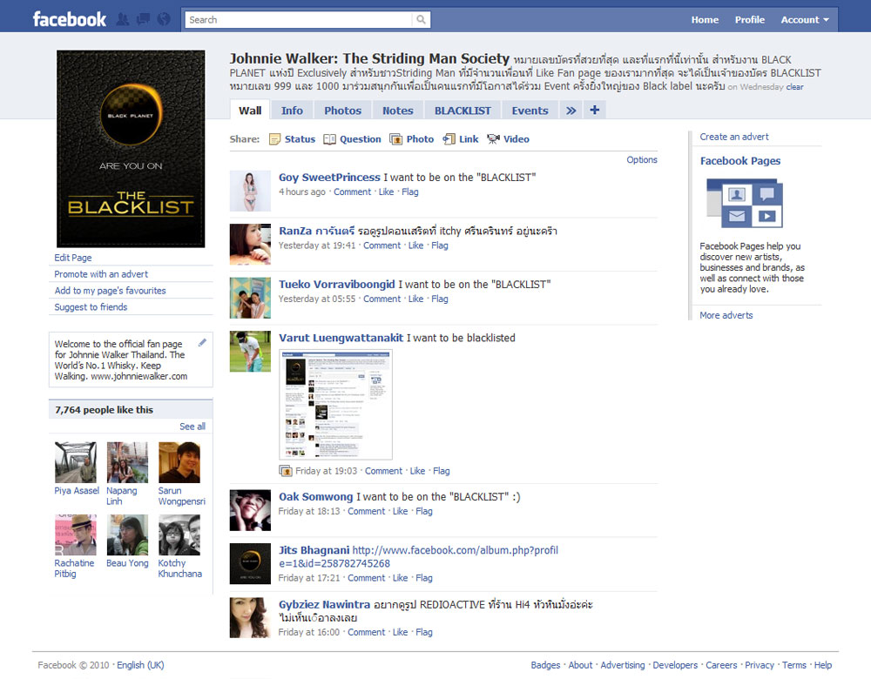Open the Account dropdown menu
Viewport: 871px width, 679px height.
pos(805,20)
